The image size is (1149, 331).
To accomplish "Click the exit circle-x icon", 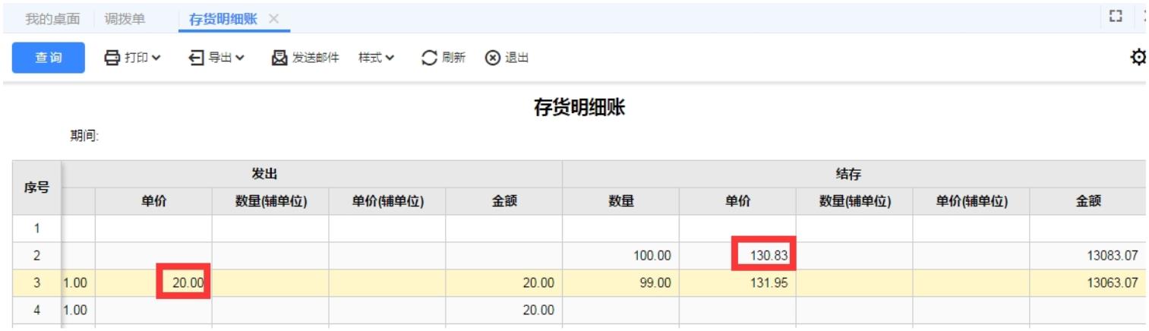I will 493,58.
